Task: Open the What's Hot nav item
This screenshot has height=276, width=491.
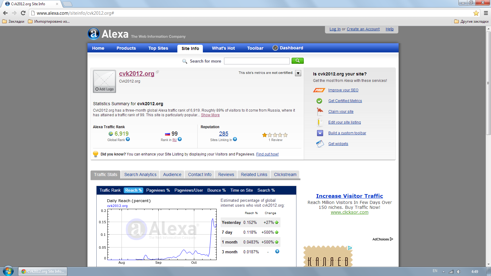Action: [223, 48]
